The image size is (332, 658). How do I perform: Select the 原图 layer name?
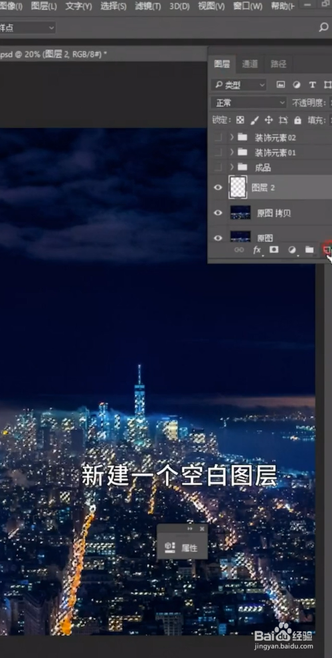tap(265, 239)
